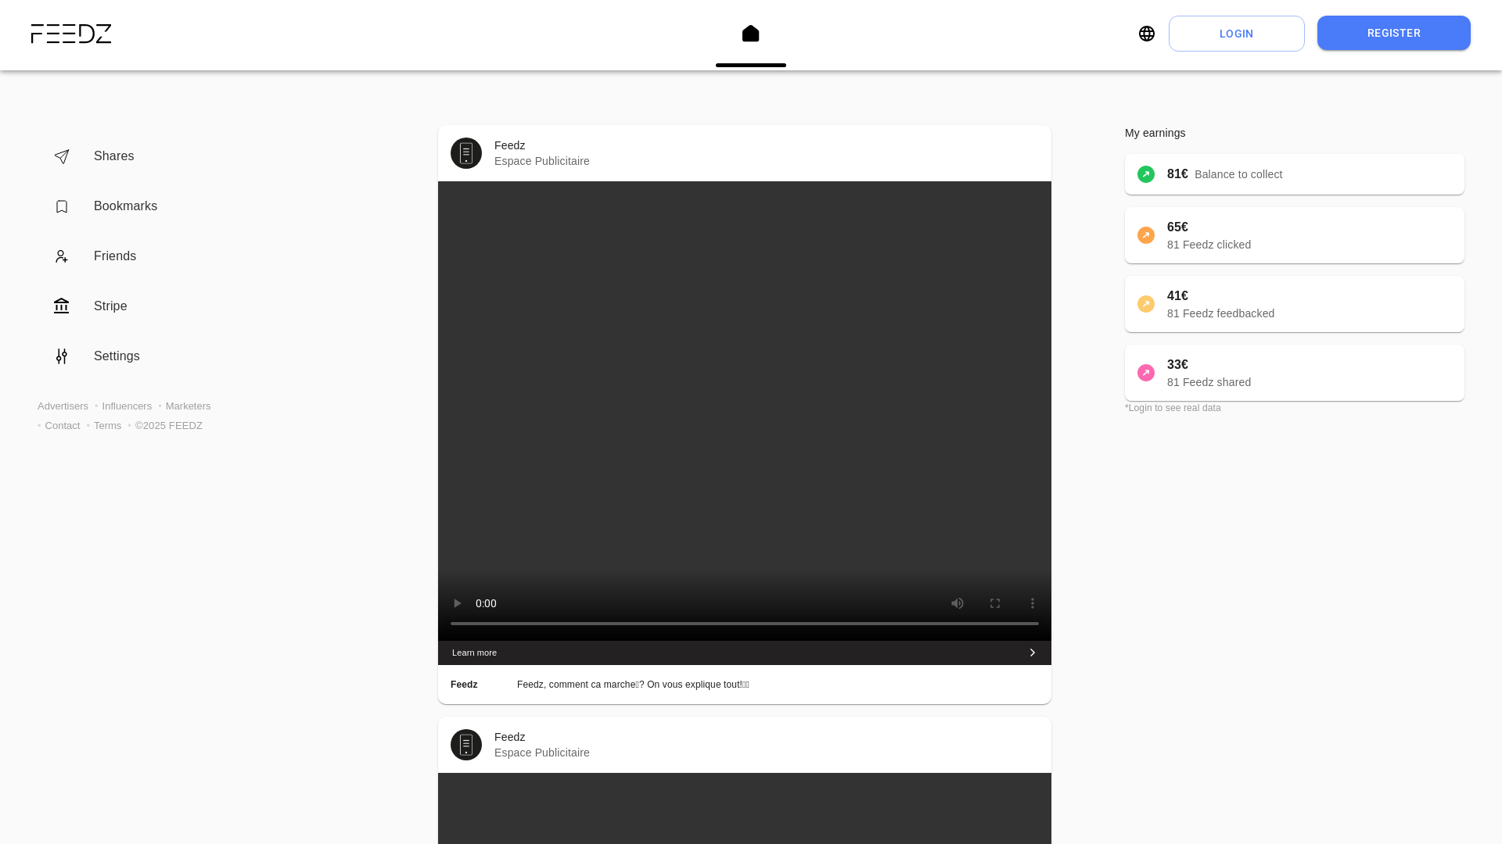Screen dimensions: 1502x844
Task: Go to Stripe sidebar item
Action: pyautogui.click(x=110, y=306)
